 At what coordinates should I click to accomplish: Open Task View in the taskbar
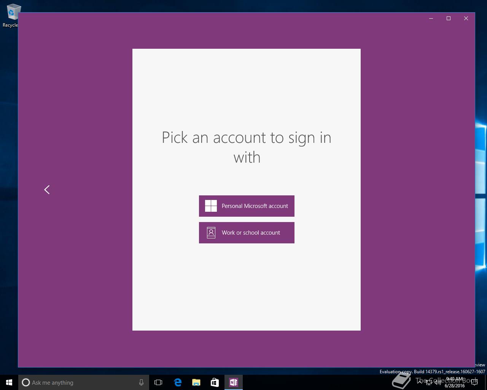coord(158,382)
